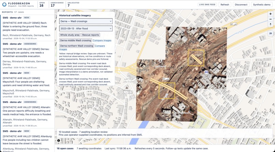The image size is (275, 152).
Task: Click the NEW badge on the Rech report
Action: coord(27,18)
